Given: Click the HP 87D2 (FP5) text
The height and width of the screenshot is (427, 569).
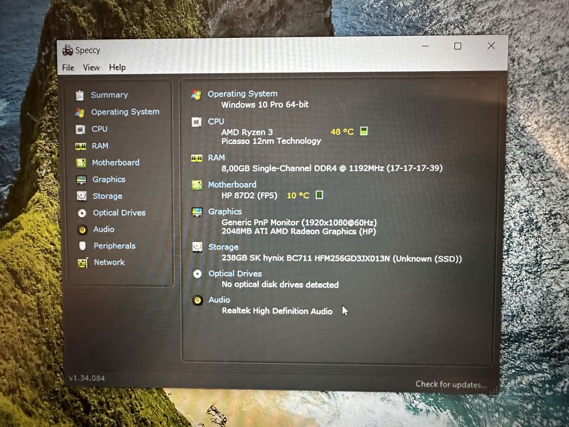Looking at the screenshot, I should click(249, 195).
